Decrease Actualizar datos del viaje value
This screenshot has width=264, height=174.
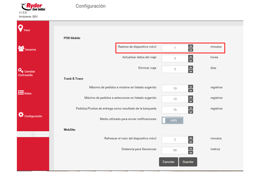coord(190,61)
